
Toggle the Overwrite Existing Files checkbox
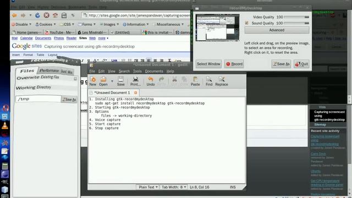(75, 79)
